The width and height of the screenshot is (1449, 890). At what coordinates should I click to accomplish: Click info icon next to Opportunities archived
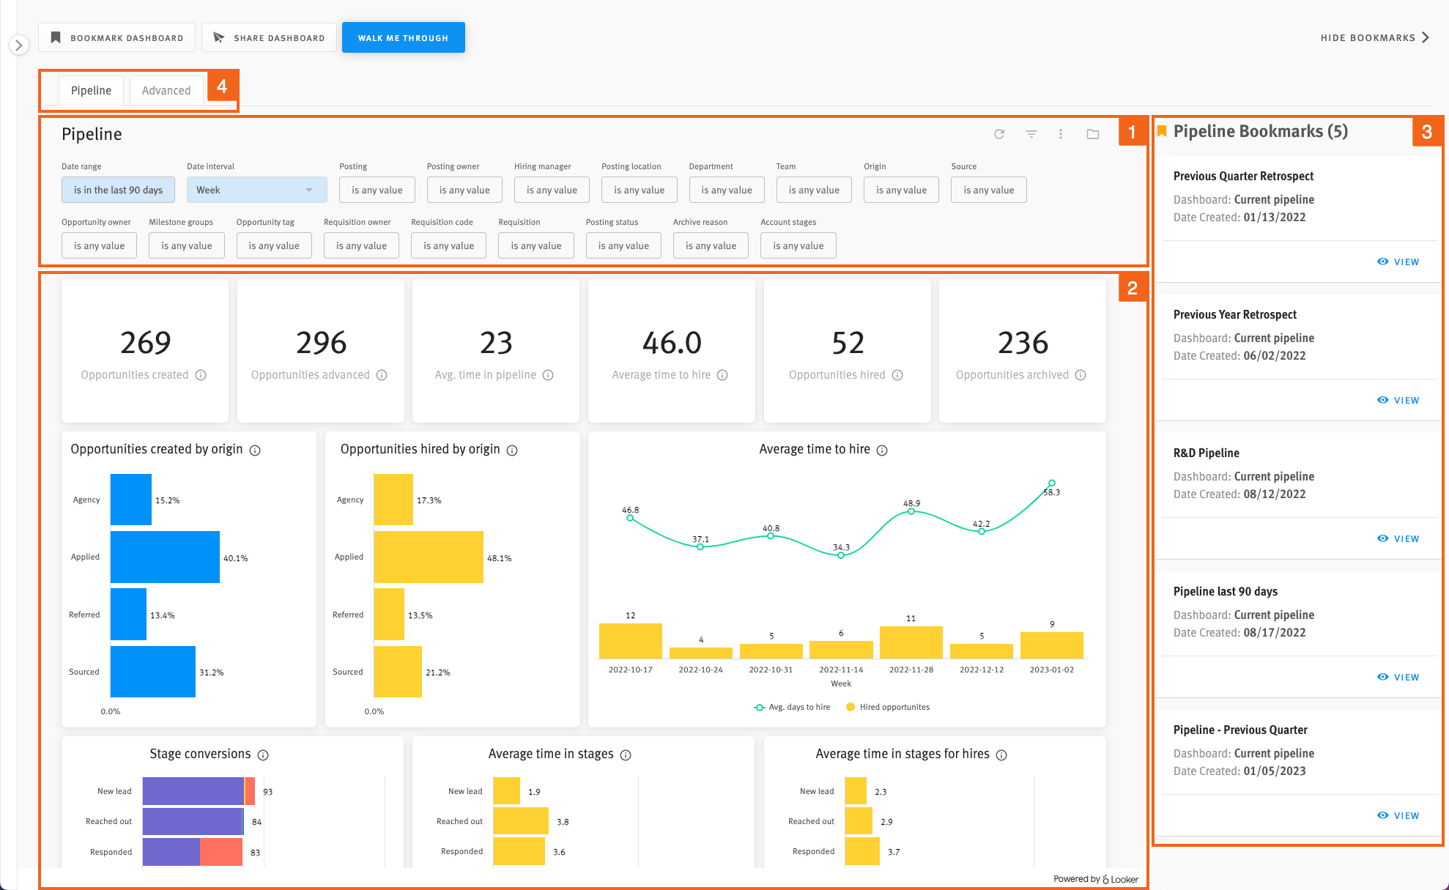pyautogui.click(x=1081, y=375)
